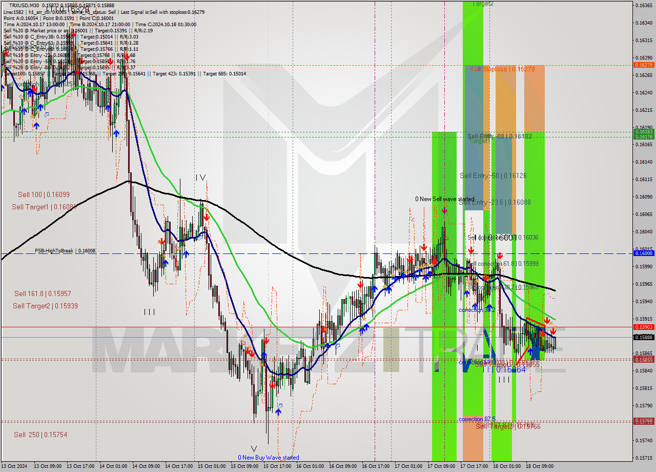The width and height of the screenshot is (656, 472).
Task: Click the '14 Oct 09:00' time axis label
Action: coord(146,466)
